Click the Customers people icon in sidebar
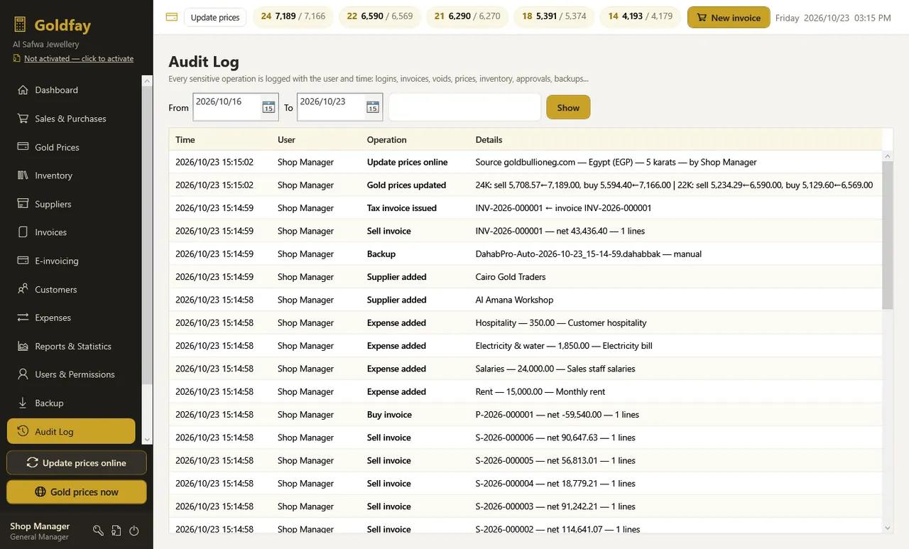Image resolution: width=909 pixels, height=549 pixels. (x=22, y=289)
